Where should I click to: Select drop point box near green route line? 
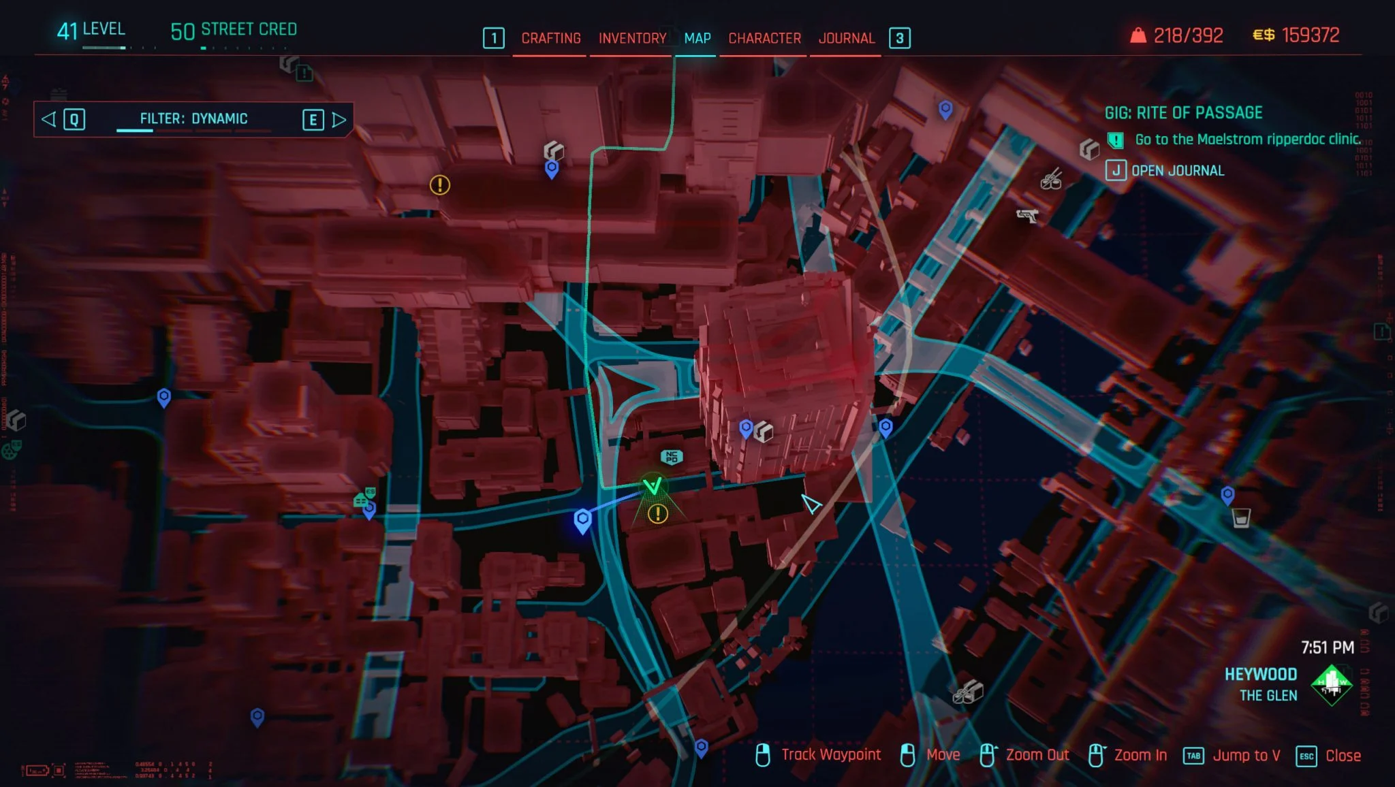point(554,150)
